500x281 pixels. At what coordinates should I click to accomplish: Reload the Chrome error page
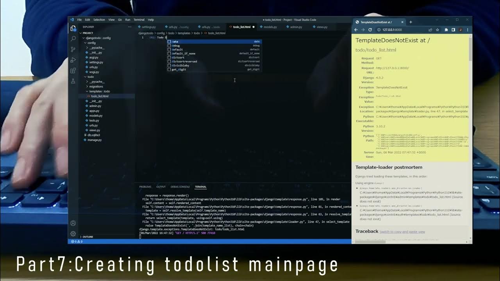pos(370,30)
